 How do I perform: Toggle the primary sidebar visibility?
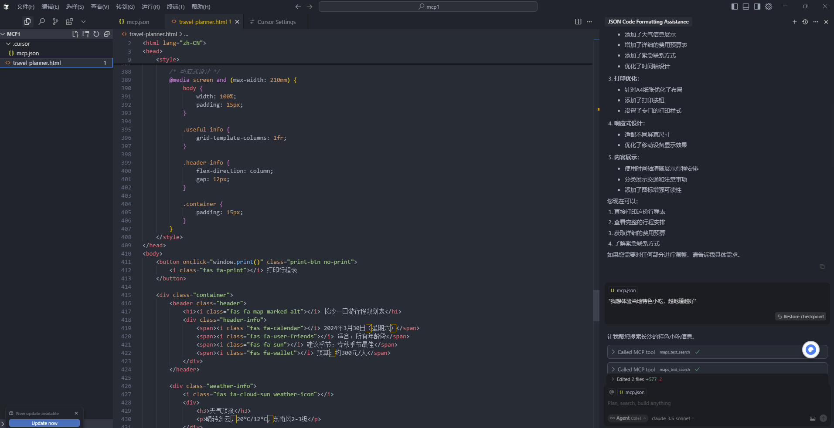click(735, 7)
